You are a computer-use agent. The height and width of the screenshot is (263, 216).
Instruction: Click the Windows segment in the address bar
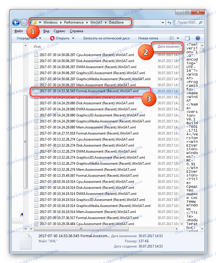coord(50,22)
